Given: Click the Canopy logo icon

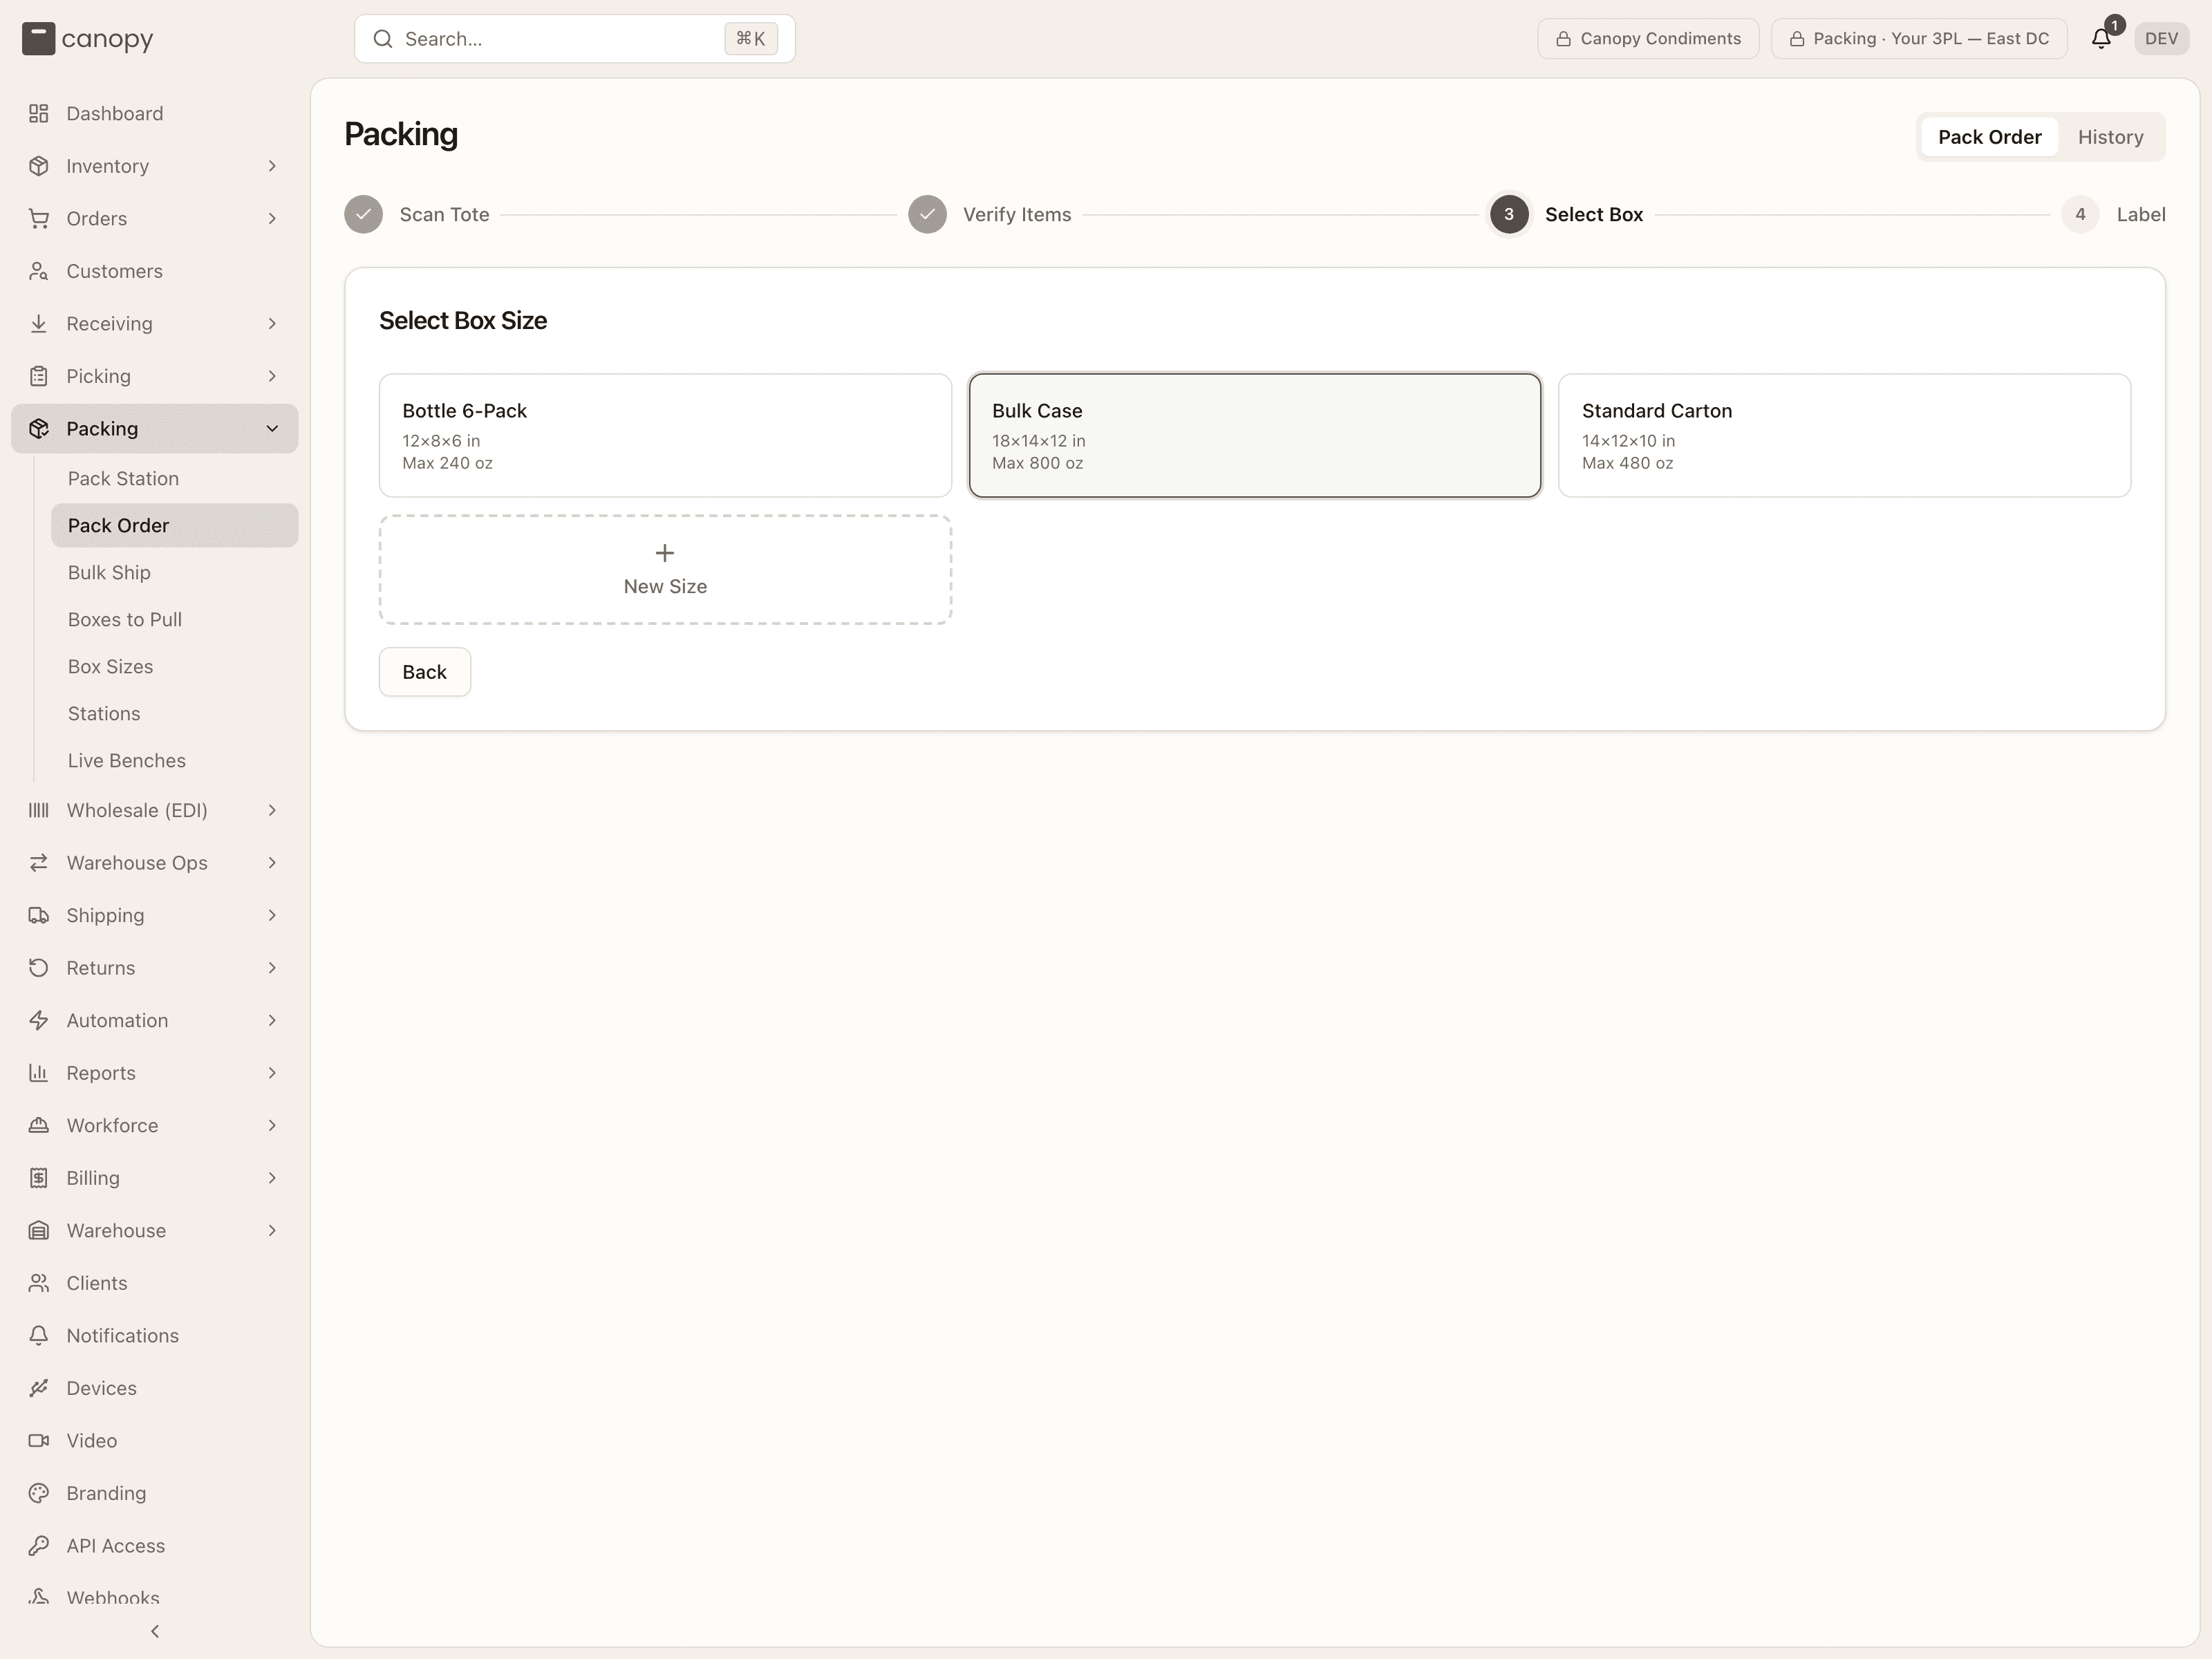Looking at the screenshot, I should click(x=39, y=39).
